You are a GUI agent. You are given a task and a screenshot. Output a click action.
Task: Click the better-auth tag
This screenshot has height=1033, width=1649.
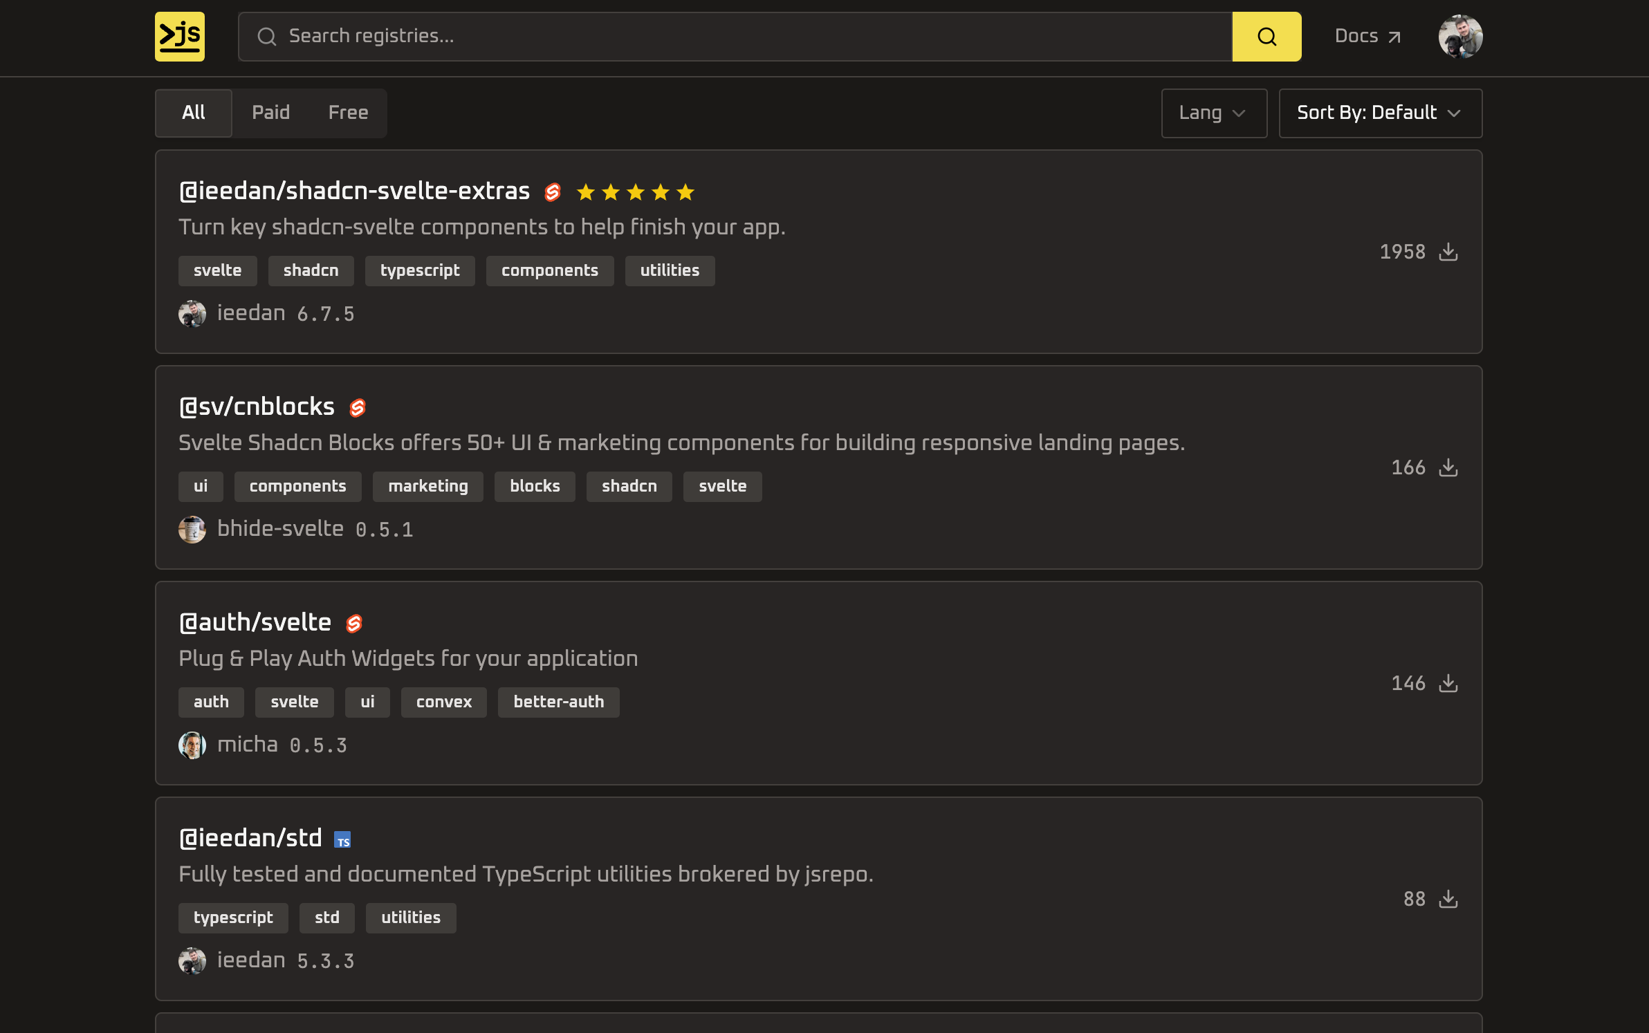[x=558, y=702]
